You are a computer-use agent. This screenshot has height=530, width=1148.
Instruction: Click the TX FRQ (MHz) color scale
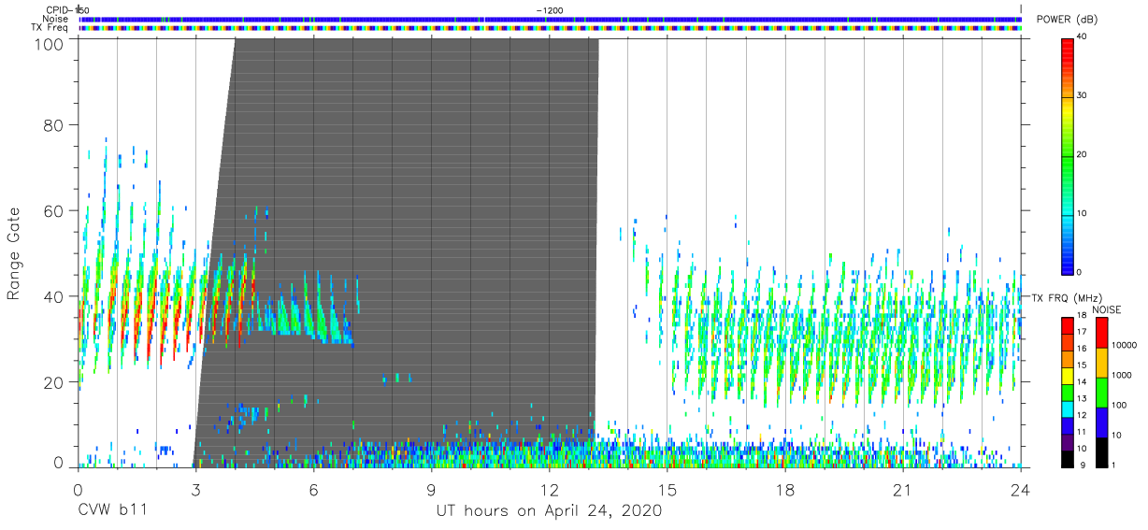click(x=1067, y=391)
